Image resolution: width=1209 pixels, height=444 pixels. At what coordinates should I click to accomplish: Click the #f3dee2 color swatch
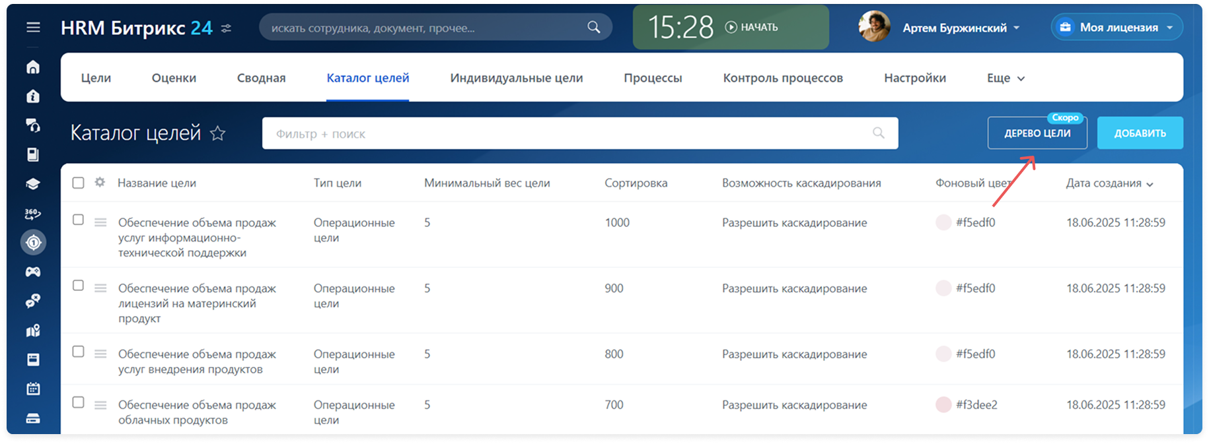tap(943, 405)
